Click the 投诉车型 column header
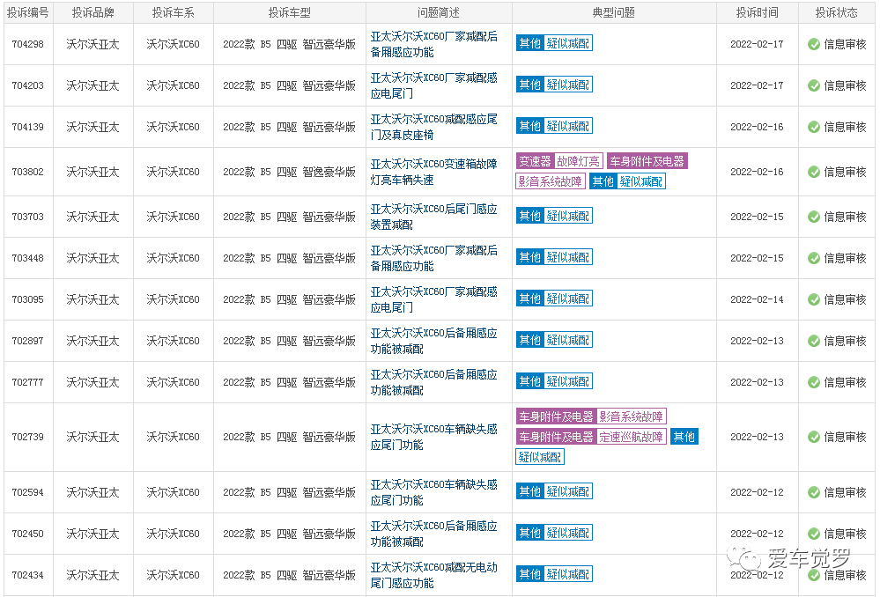This screenshot has width=880, height=597. pyautogui.click(x=289, y=13)
